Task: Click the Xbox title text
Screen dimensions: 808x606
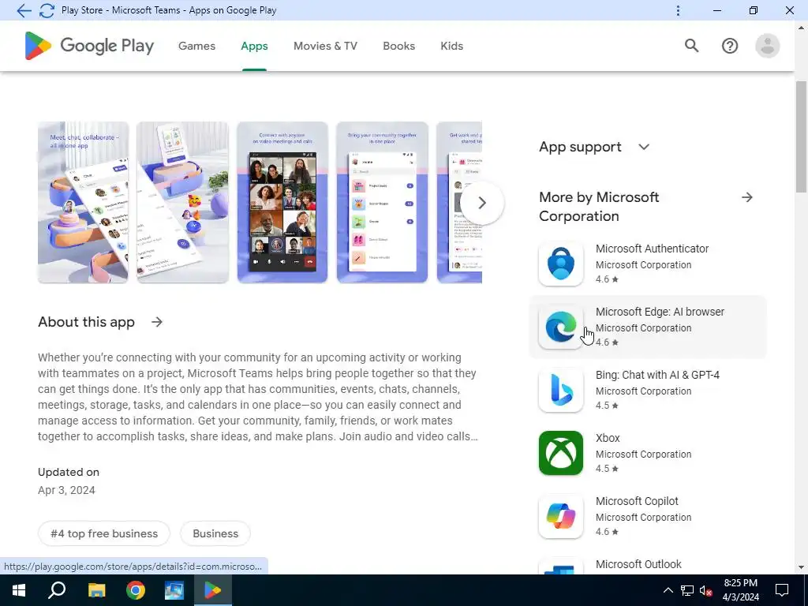Action: click(x=608, y=438)
